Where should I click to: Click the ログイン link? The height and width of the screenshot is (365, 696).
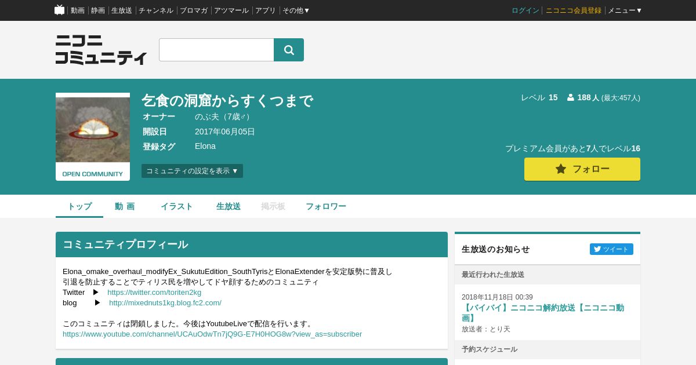[525, 10]
